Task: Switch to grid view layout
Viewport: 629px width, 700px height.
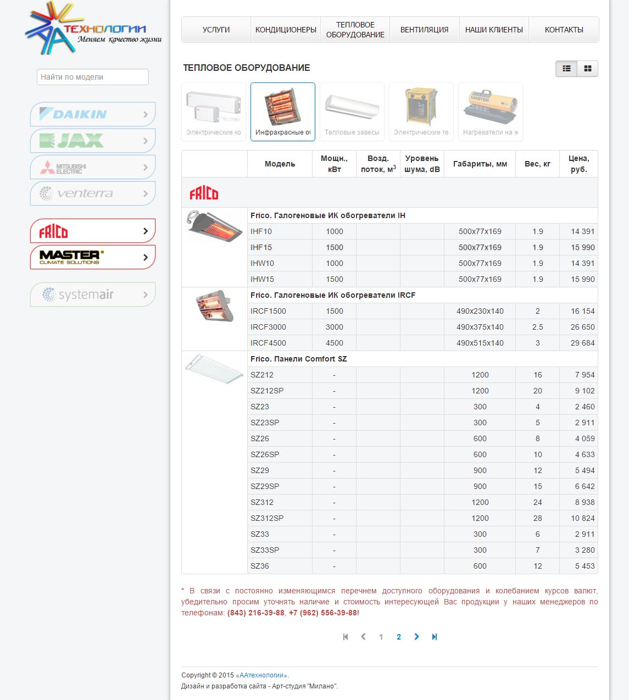Action: pyautogui.click(x=587, y=69)
